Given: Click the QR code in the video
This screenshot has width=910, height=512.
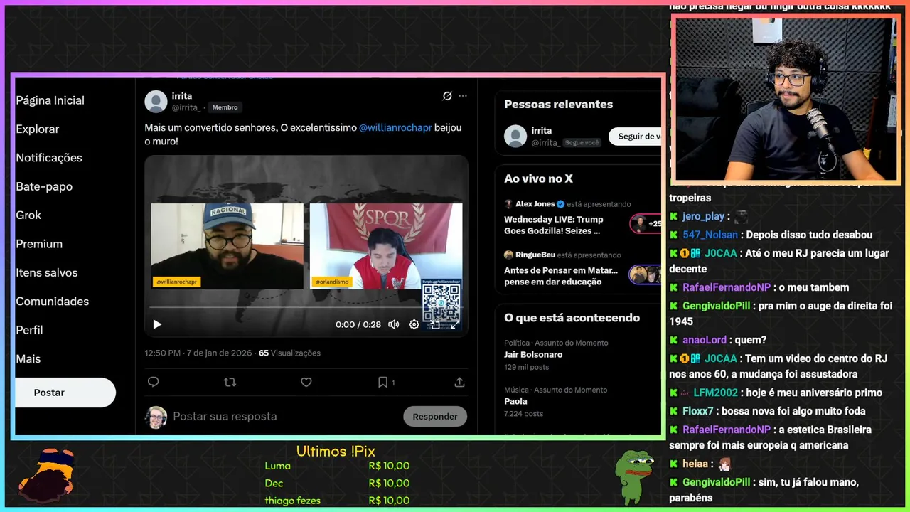Looking at the screenshot, I should pyautogui.click(x=441, y=304).
